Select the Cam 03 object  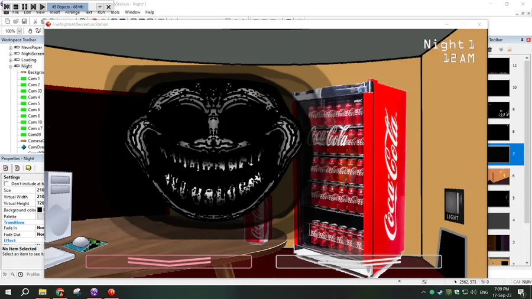click(35, 91)
